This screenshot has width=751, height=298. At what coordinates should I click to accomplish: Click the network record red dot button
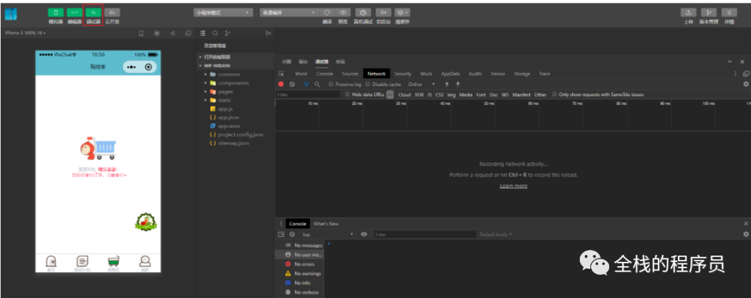(x=281, y=84)
